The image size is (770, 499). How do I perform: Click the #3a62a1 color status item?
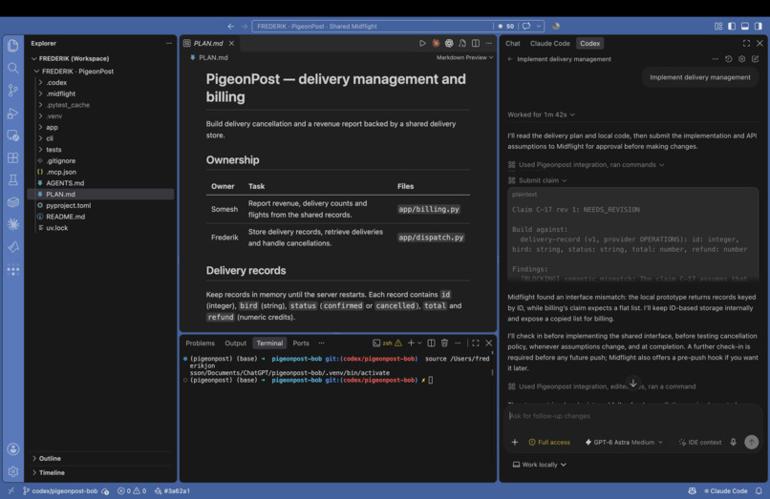click(x=172, y=490)
